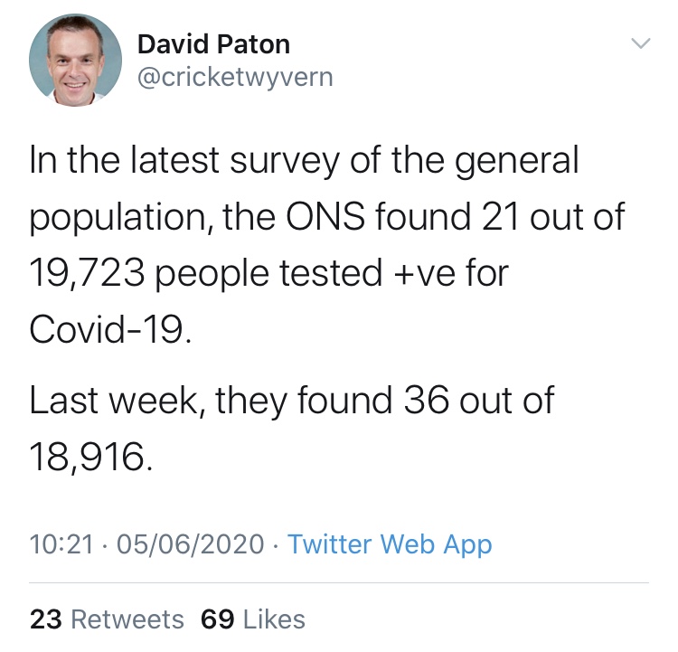View the list of 23 Retweets
Image resolution: width=678 pixels, height=652 pixels.
[x=107, y=619]
